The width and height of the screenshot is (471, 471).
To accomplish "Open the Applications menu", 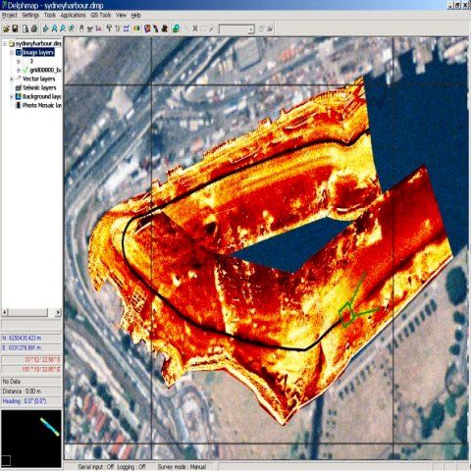I will click(73, 15).
